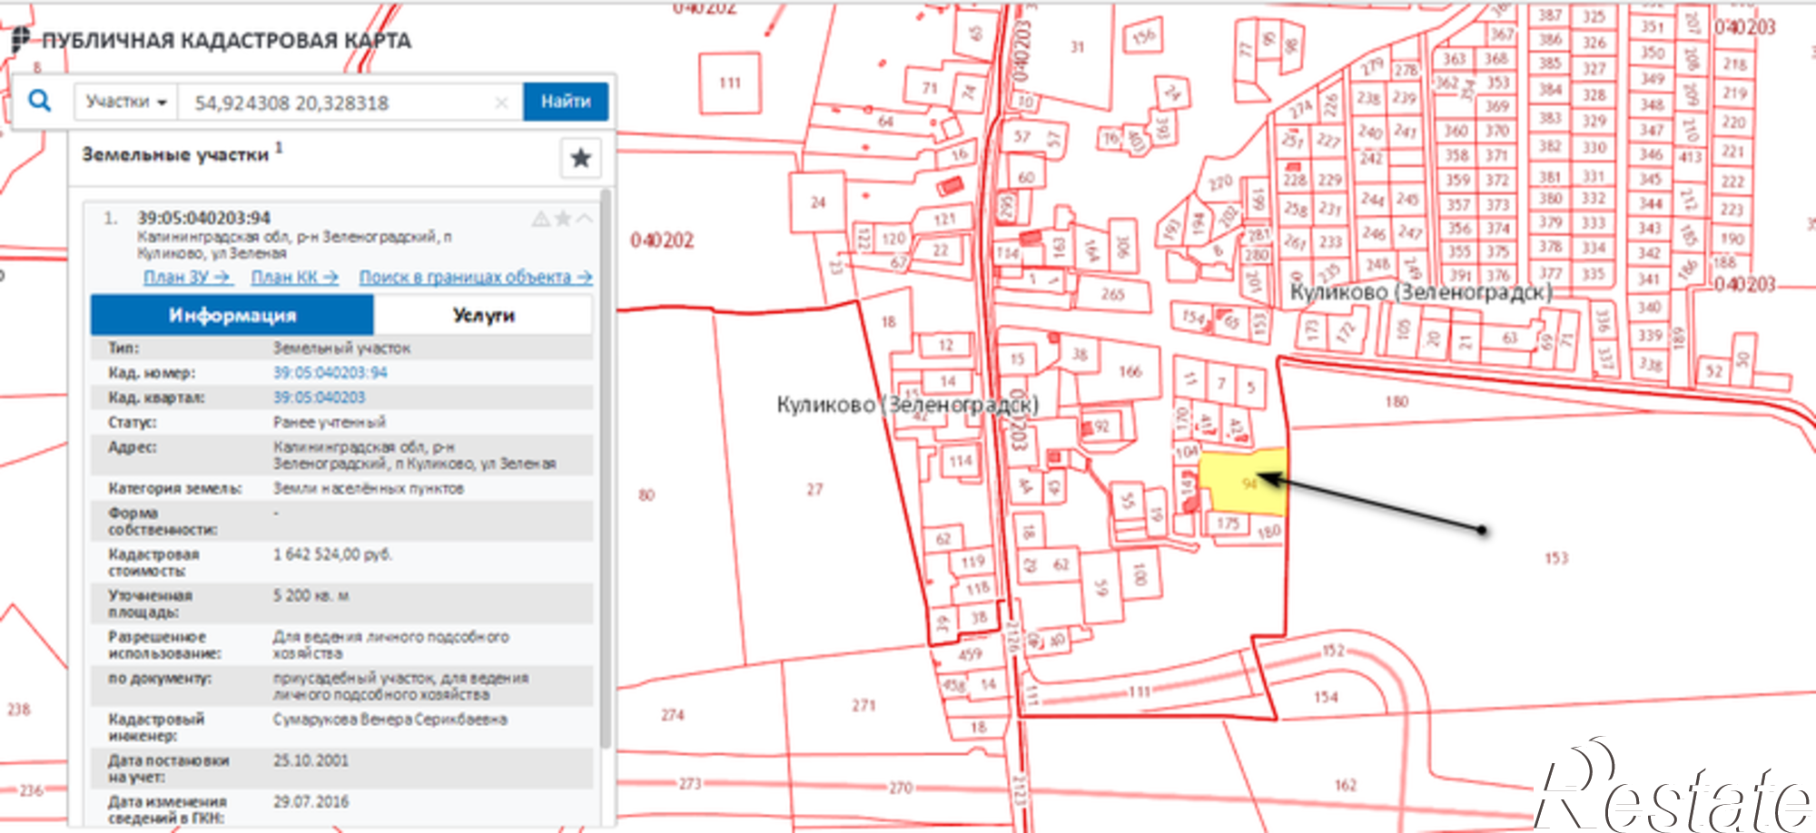Click the change date 29.07.2016

coord(311,802)
